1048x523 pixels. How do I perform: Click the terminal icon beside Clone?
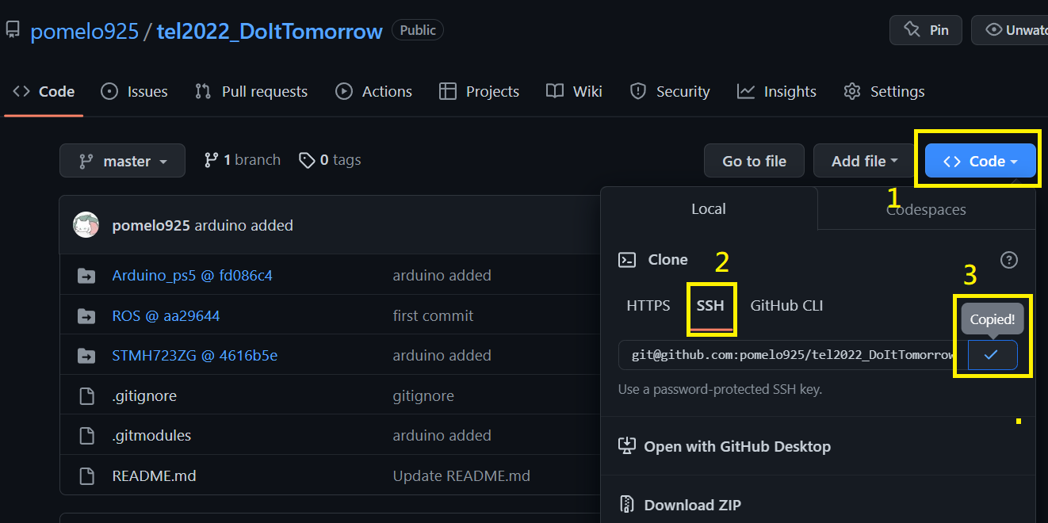pos(627,260)
